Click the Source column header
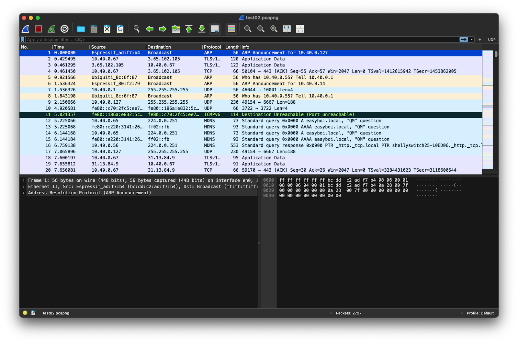 [x=98, y=47]
